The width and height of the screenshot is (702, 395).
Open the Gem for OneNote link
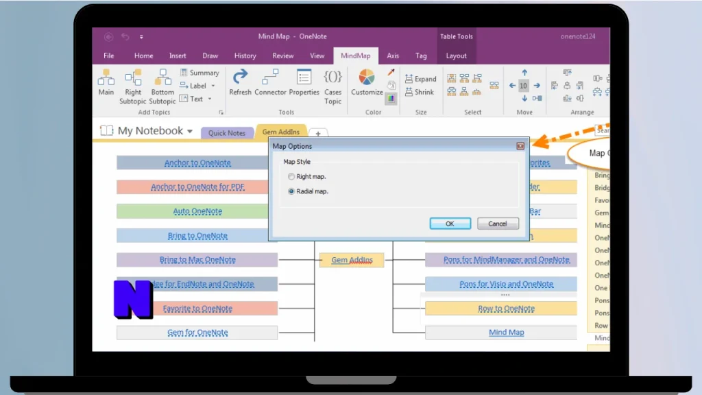coord(197,333)
